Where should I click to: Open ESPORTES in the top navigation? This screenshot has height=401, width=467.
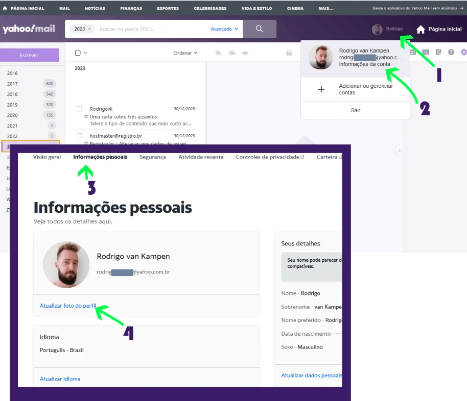pyautogui.click(x=168, y=8)
